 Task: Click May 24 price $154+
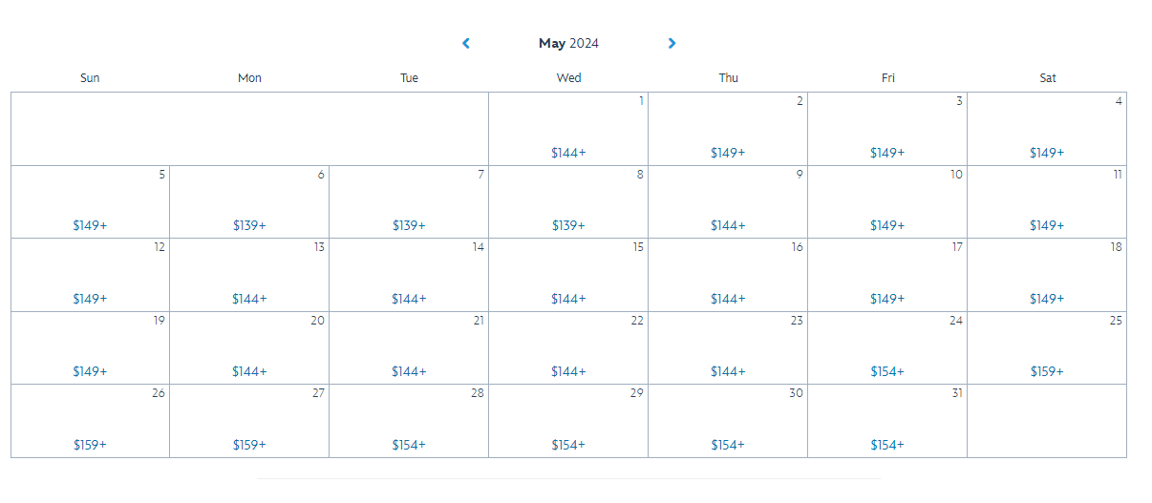click(x=887, y=372)
